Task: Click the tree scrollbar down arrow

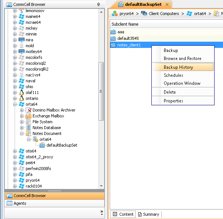Action: [101, 186]
